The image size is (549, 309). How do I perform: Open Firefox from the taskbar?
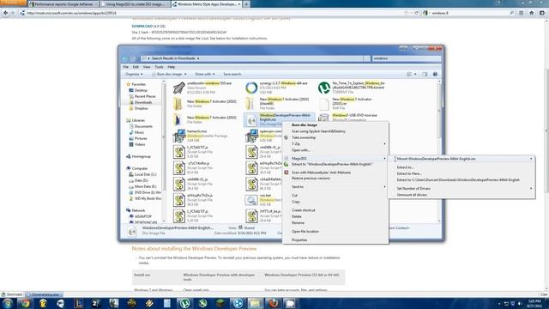click(x=273, y=303)
